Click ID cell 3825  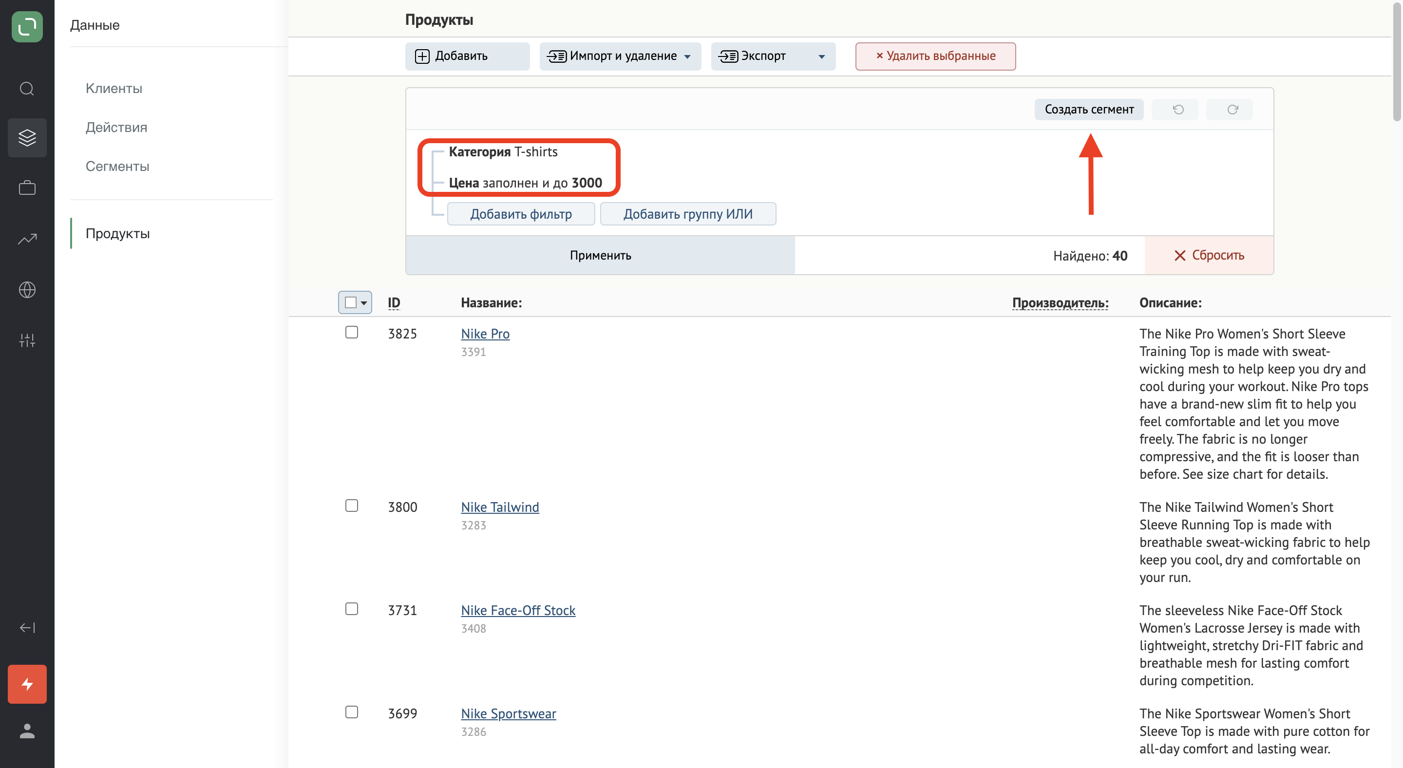click(402, 334)
